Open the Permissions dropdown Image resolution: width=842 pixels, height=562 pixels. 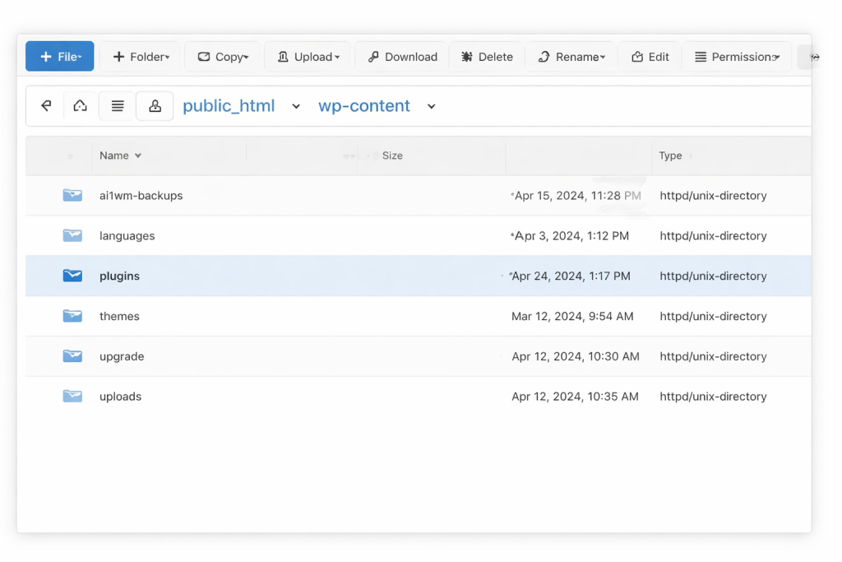click(737, 57)
